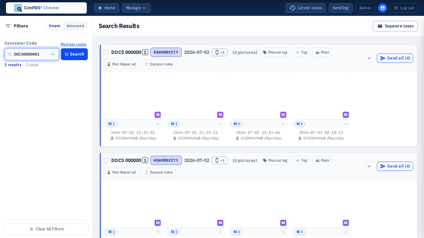Open purple comment icon on first picture

158,115
